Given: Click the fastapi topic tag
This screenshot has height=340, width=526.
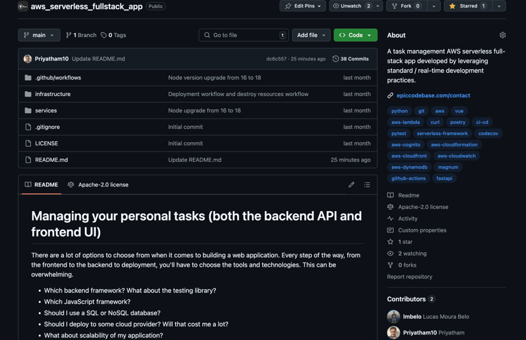Looking at the screenshot, I should click(x=444, y=178).
